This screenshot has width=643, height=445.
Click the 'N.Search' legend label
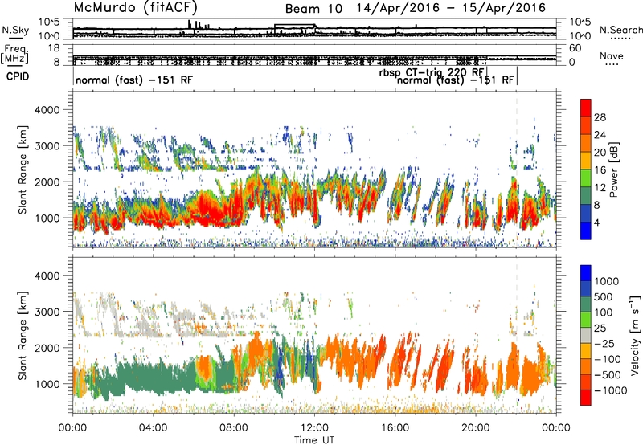point(620,30)
